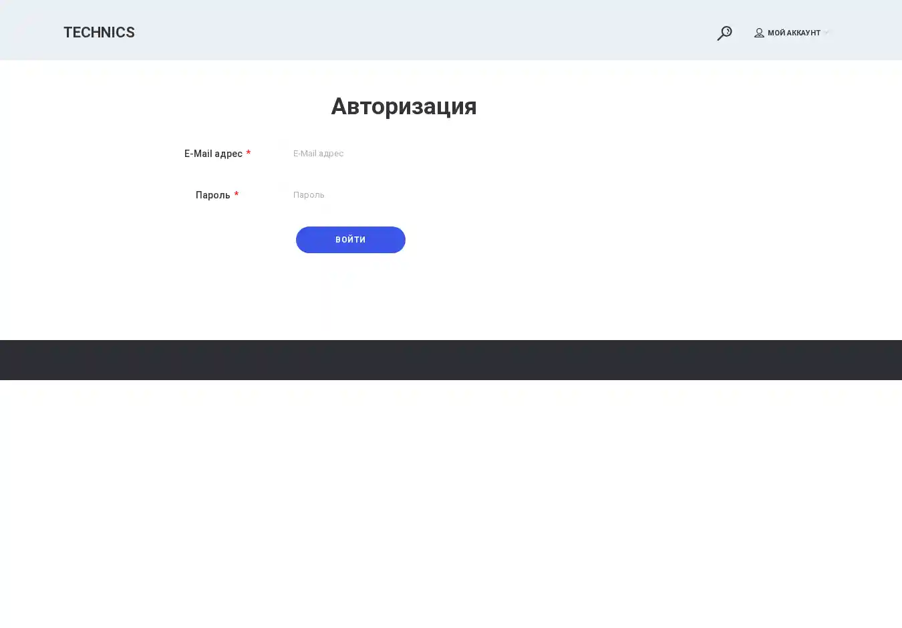The image size is (902, 628).
Task: Click the Авторизация page heading
Action: click(x=404, y=106)
